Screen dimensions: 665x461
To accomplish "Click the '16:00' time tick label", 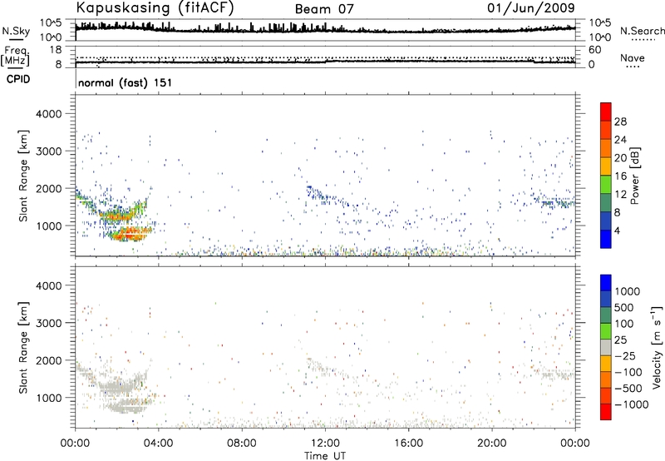I will pyautogui.click(x=408, y=444).
